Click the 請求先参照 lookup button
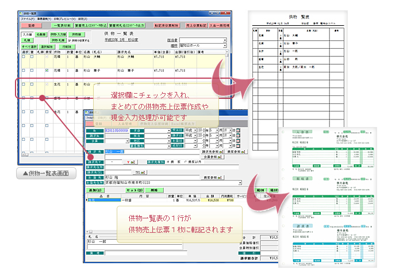 (x=212, y=152)
